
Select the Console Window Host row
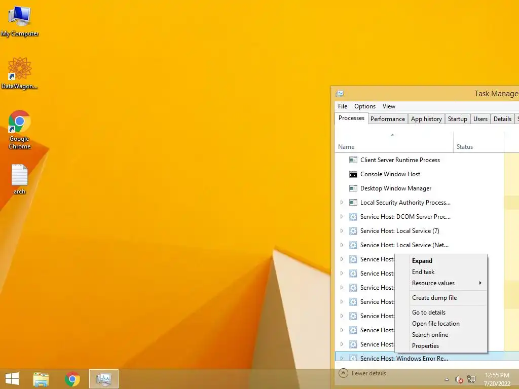click(x=427, y=174)
